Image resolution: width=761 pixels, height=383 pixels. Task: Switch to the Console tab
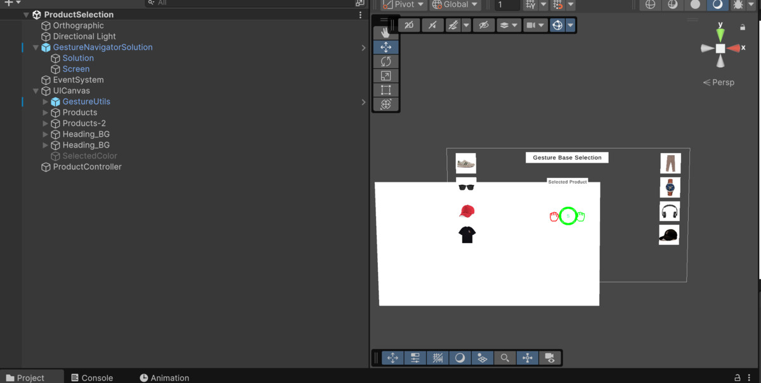coord(91,378)
